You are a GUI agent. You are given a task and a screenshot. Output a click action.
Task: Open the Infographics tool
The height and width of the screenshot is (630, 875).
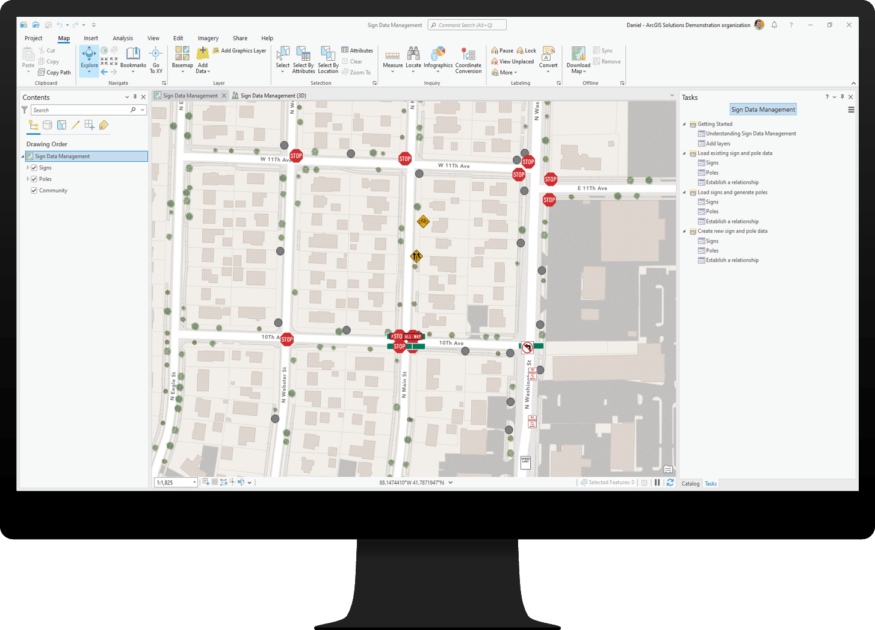438,59
